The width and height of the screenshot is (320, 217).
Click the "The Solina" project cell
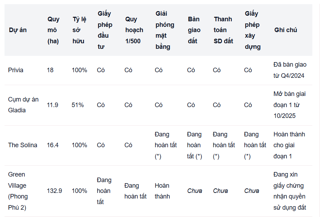[x=23, y=145]
